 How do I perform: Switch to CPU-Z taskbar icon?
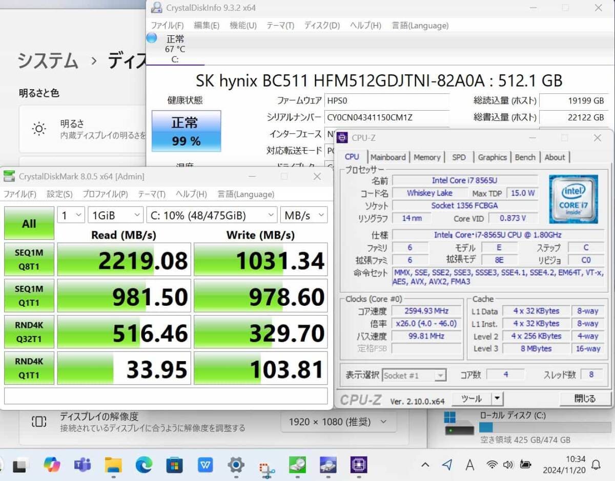pyautogui.click(x=359, y=465)
